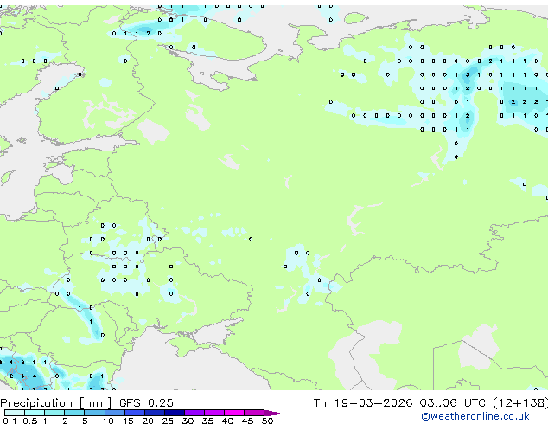Click the '03..06 UTC' time text

click(453, 402)
